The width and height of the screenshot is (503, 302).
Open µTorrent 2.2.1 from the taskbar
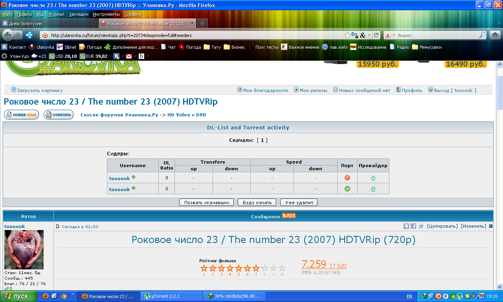(x=172, y=296)
